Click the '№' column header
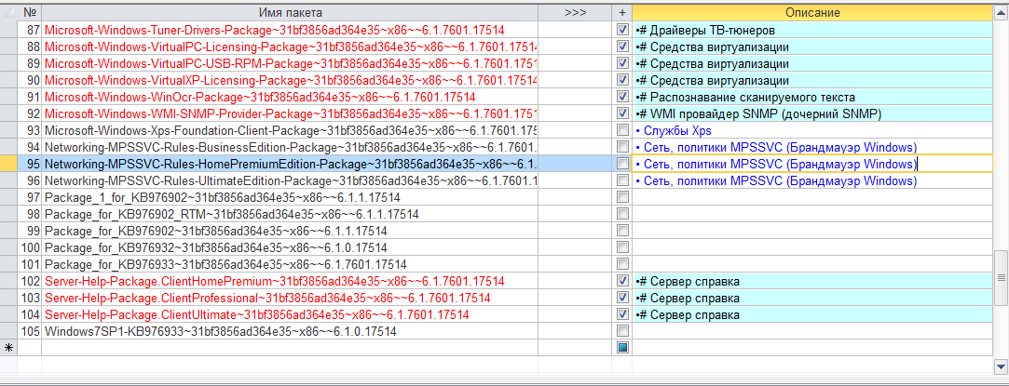The width and height of the screenshot is (1009, 386). (30, 12)
